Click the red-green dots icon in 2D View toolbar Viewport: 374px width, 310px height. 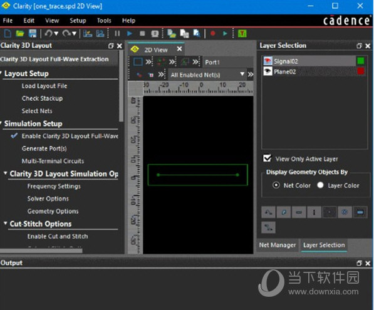tap(162, 62)
